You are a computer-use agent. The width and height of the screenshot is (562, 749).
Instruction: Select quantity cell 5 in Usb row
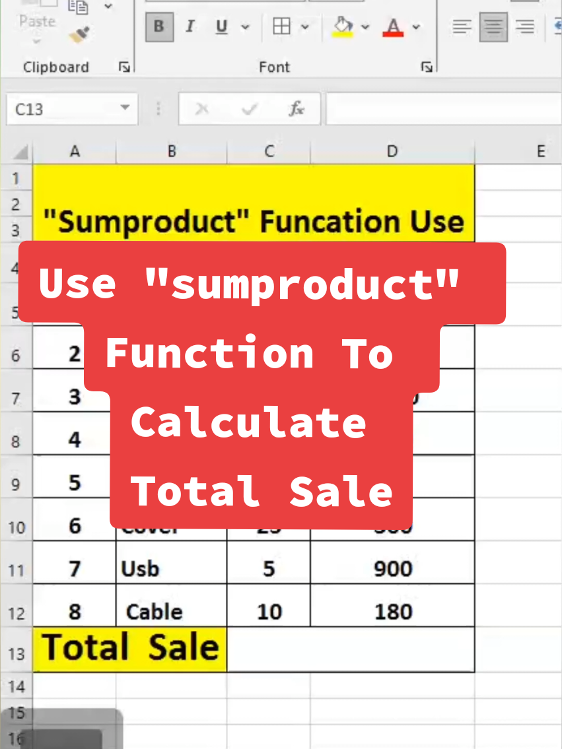pos(269,563)
